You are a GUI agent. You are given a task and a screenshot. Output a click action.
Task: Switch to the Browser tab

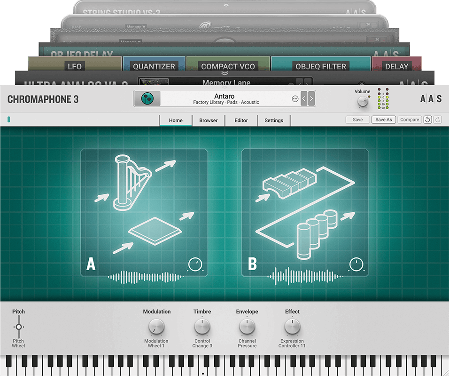click(208, 120)
